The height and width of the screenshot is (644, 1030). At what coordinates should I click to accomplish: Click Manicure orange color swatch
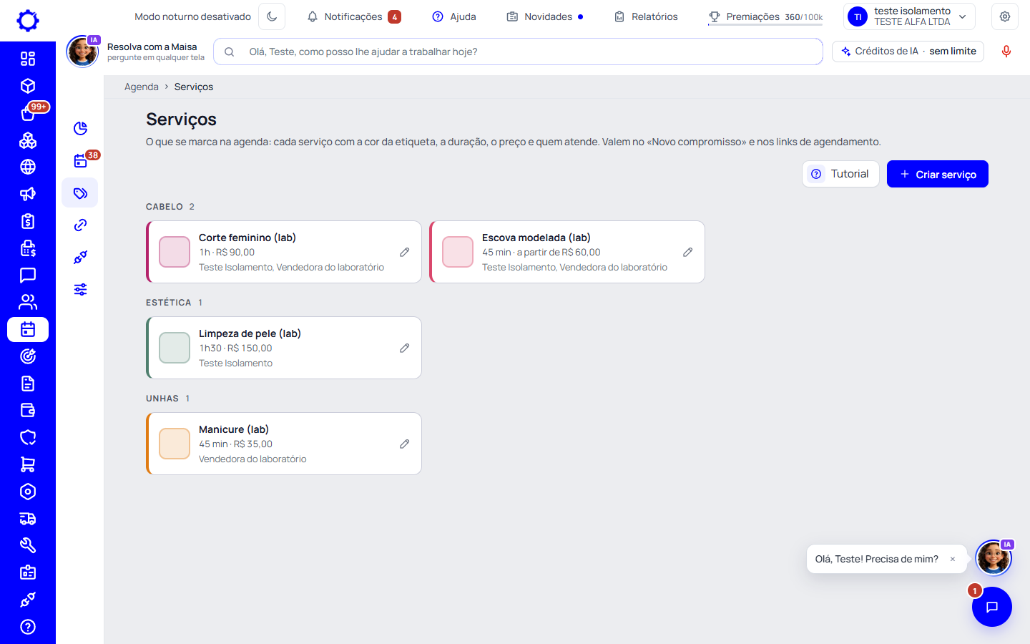(x=175, y=444)
